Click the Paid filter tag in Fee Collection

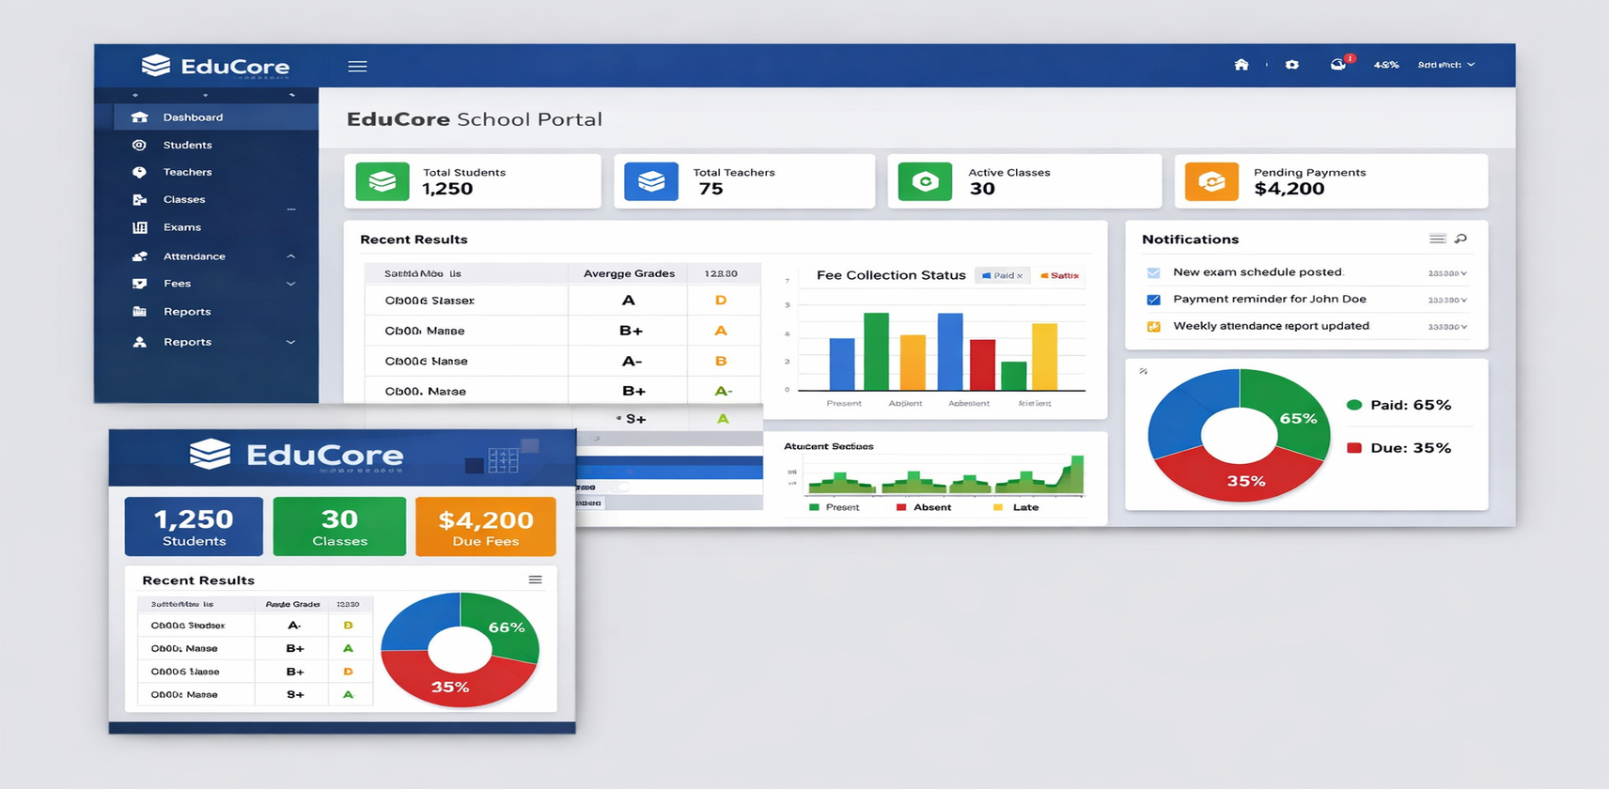coord(1003,276)
